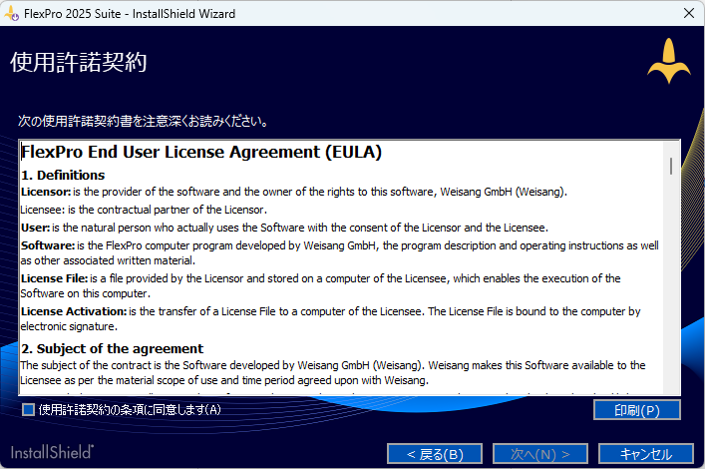Image resolution: width=705 pixels, height=469 pixels.
Task: Click the '1. Definitions' heading
Action: coord(63,175)
